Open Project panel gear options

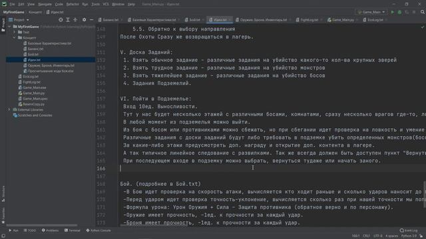(85, 20)
